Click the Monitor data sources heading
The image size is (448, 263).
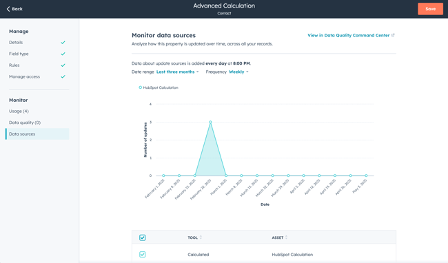pos(163,35)
